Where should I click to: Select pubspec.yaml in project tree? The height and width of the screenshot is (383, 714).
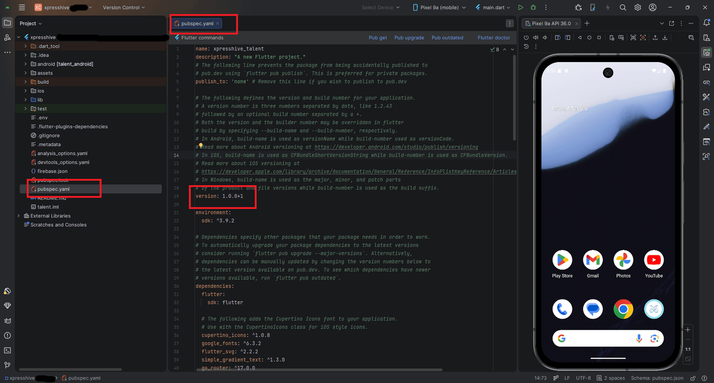click(54, 189)
